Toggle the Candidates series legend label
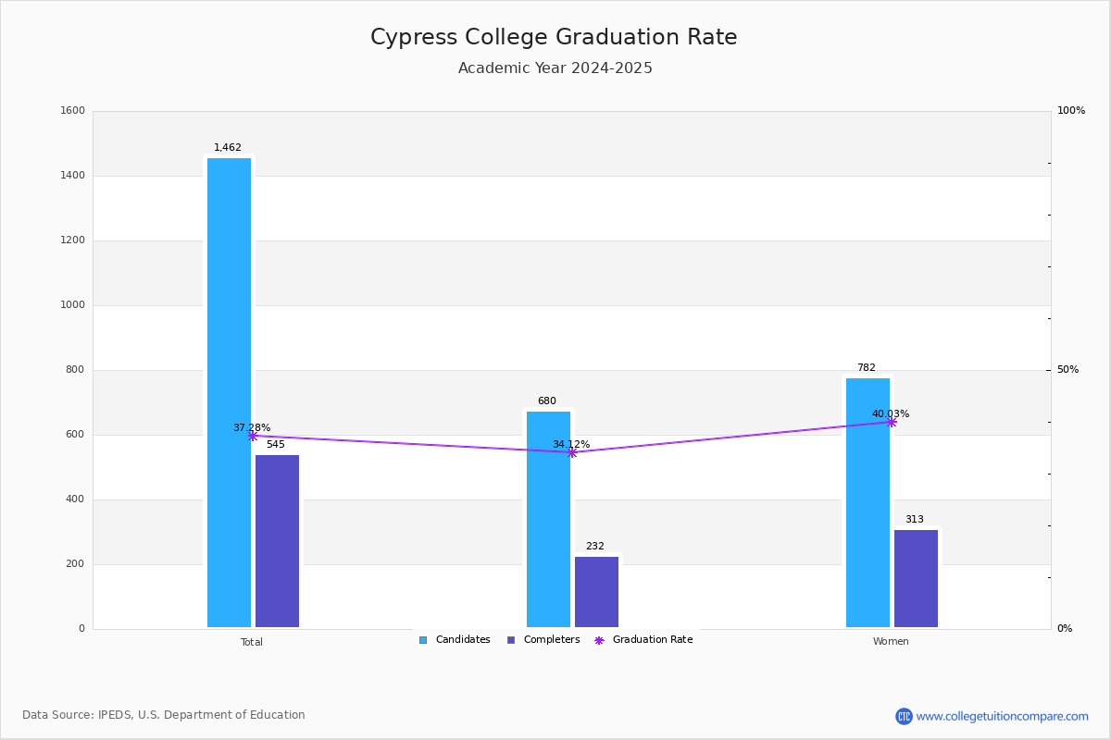Screen dimensions: 1111x740 coord(463,640)
